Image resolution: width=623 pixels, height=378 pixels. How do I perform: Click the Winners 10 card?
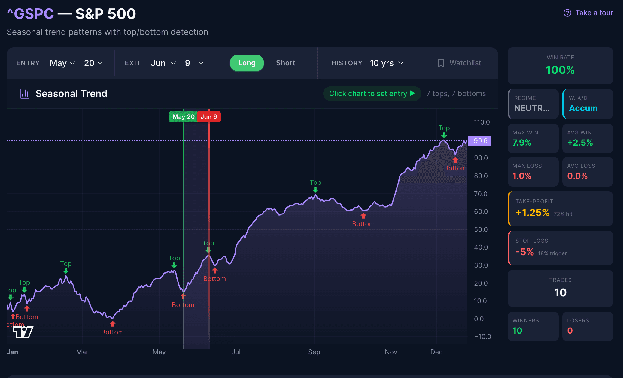(x=533, y=326)
